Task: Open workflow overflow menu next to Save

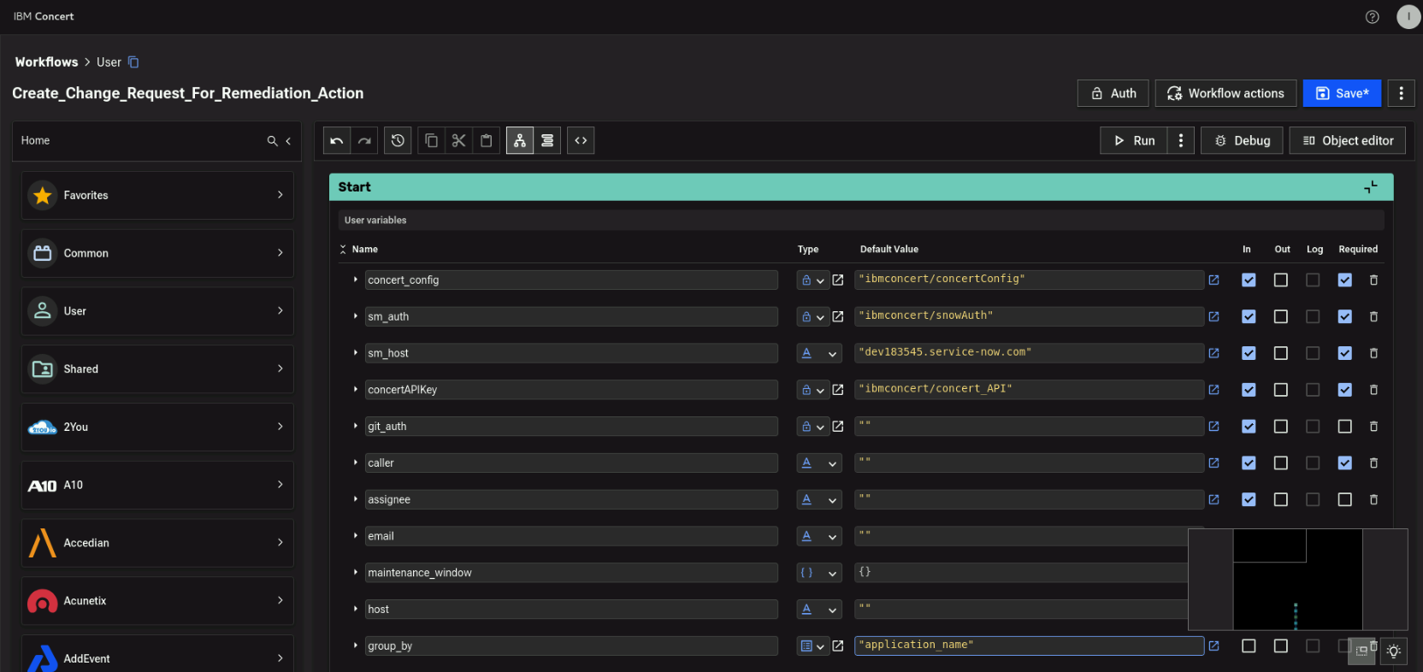Action: pyautogui.click(x=1401, y=93)
